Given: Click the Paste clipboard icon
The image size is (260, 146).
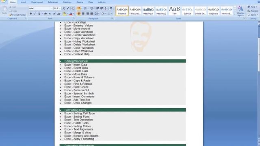Looking at the screenshot, I should [x=4, y=9].
